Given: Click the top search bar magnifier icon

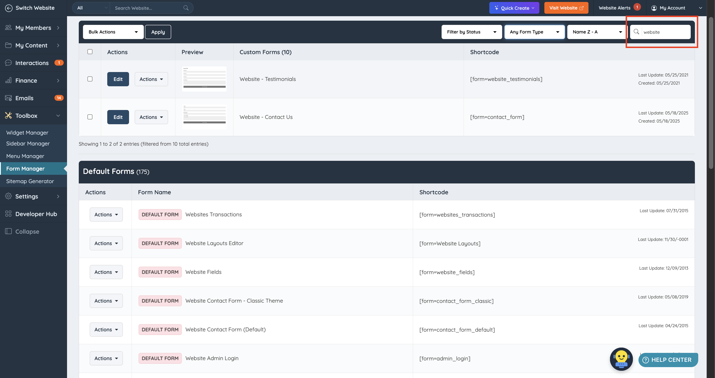Looking at the screenshot, I should (x=186, y=8).
